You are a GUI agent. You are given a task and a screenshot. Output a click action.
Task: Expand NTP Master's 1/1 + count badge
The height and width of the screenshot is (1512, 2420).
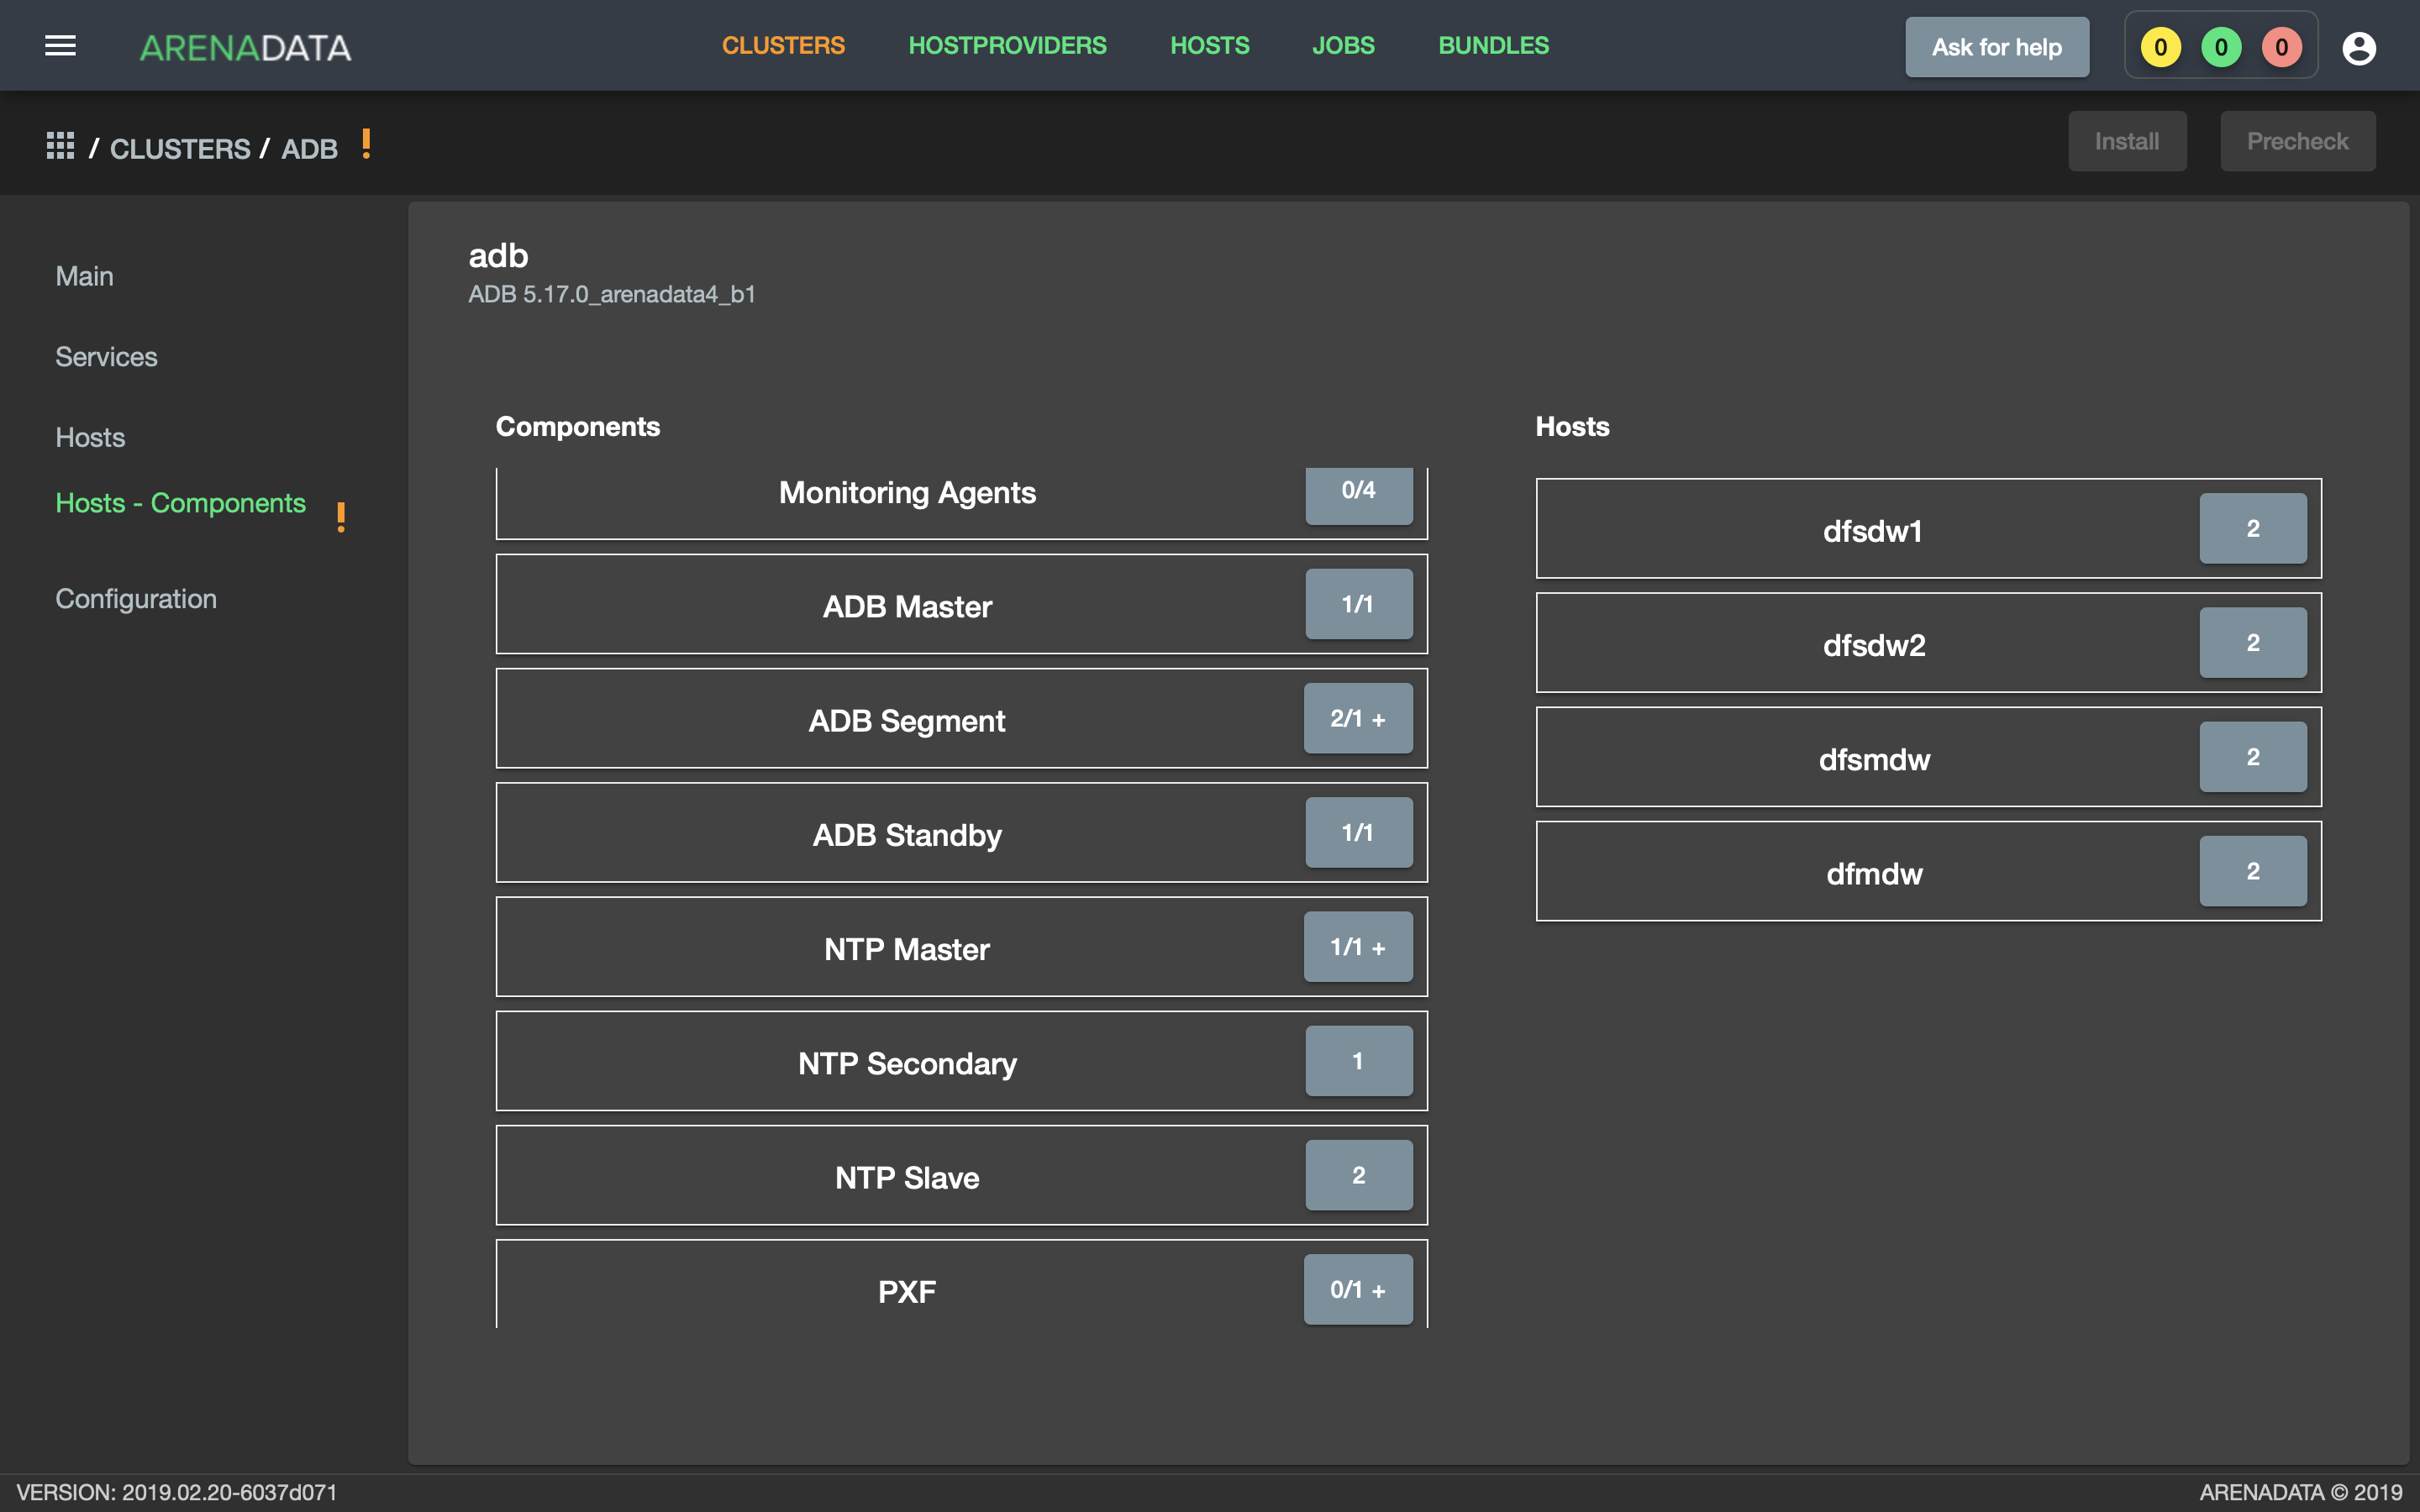click(1358, 947)
